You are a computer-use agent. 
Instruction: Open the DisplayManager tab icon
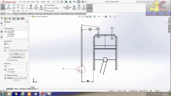pos(22,19)
